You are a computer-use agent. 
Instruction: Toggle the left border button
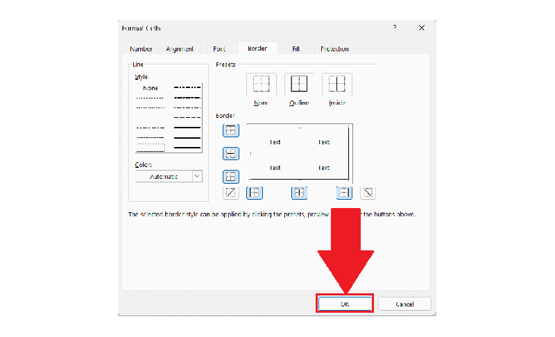255,193
